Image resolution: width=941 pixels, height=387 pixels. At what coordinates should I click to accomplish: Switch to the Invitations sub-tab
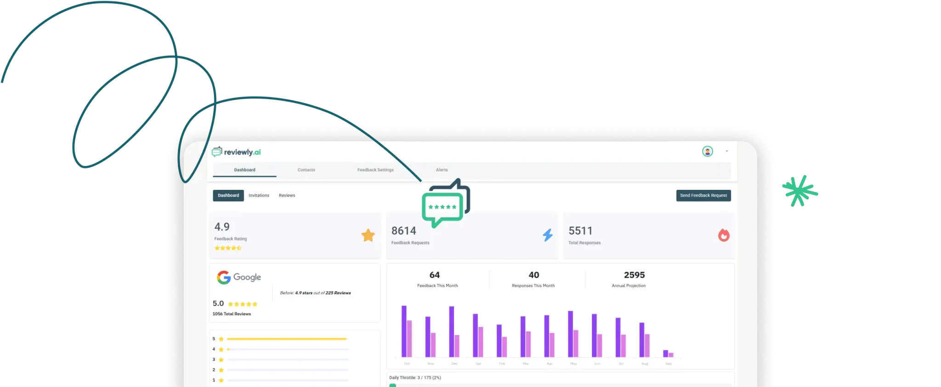pyautogui.click(x=259, y=195)
